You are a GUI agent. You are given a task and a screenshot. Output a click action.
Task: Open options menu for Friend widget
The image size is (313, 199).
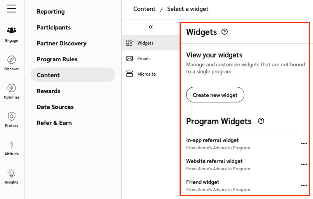304,185
